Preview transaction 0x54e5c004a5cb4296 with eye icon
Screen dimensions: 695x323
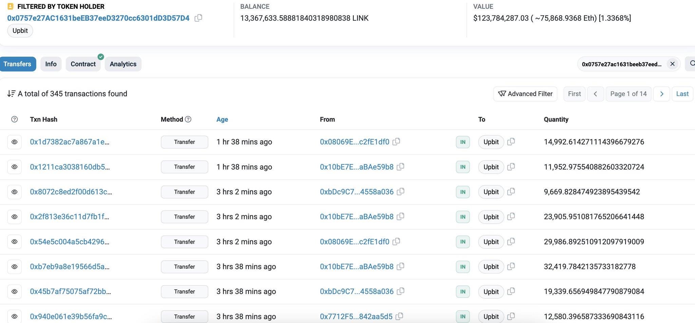15,242
